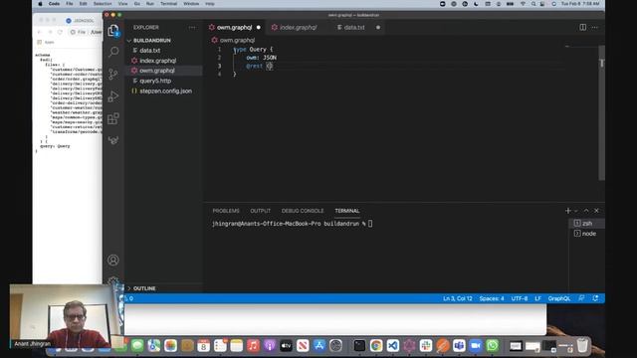Click Ln 3, Col 12 in status bar

tap(458, 298)
